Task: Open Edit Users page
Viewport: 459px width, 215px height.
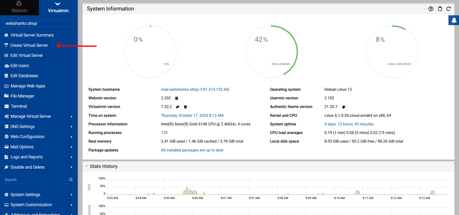Action: (19, 65)
